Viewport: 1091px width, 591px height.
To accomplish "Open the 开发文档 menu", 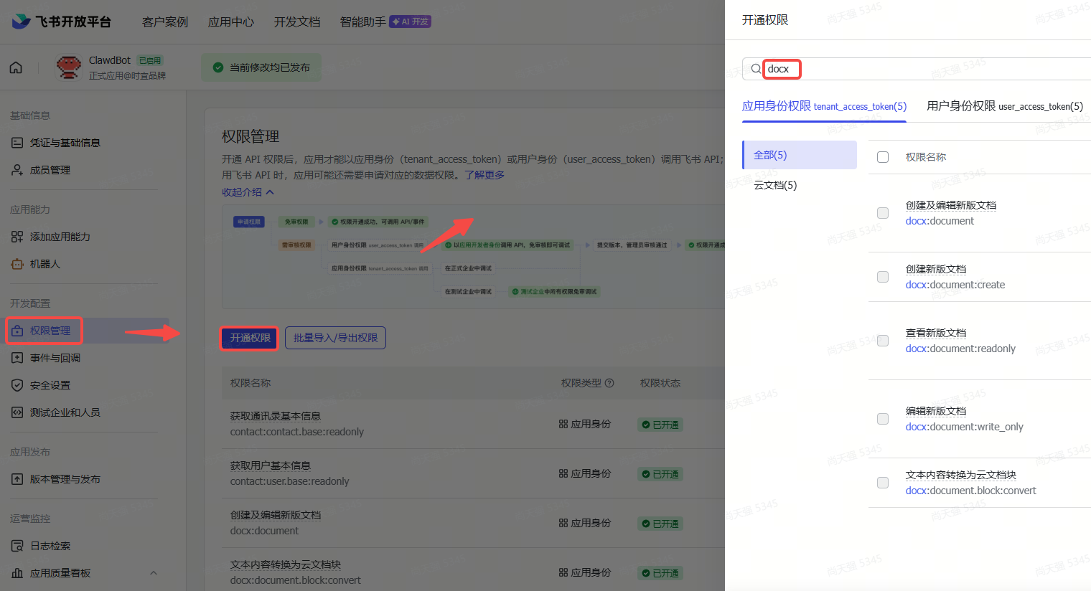I will click(x=297, y=22).
